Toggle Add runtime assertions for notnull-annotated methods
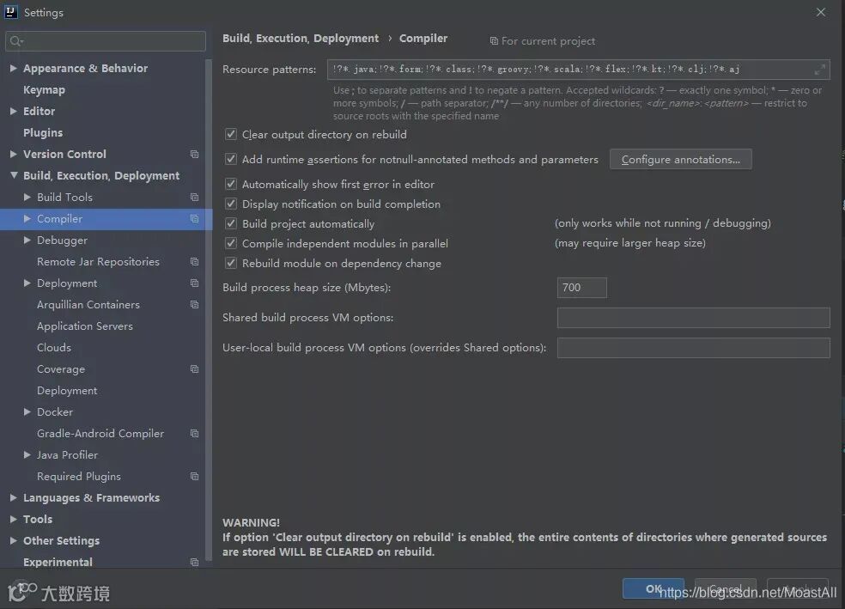This screenshot has height=609, width=845. click(231, 159)
